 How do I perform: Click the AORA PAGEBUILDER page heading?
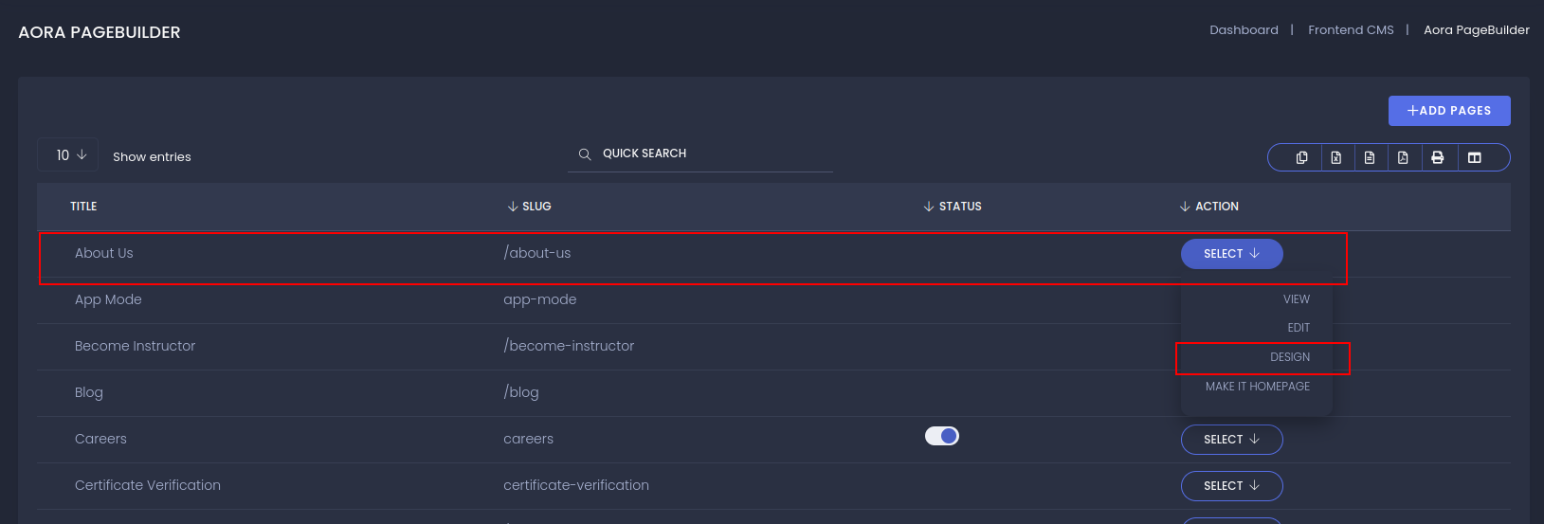(x=100, y=32)
